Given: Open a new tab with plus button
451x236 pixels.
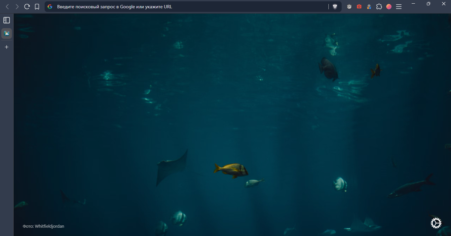Looking at the screenshot, I should coord(7,47).
